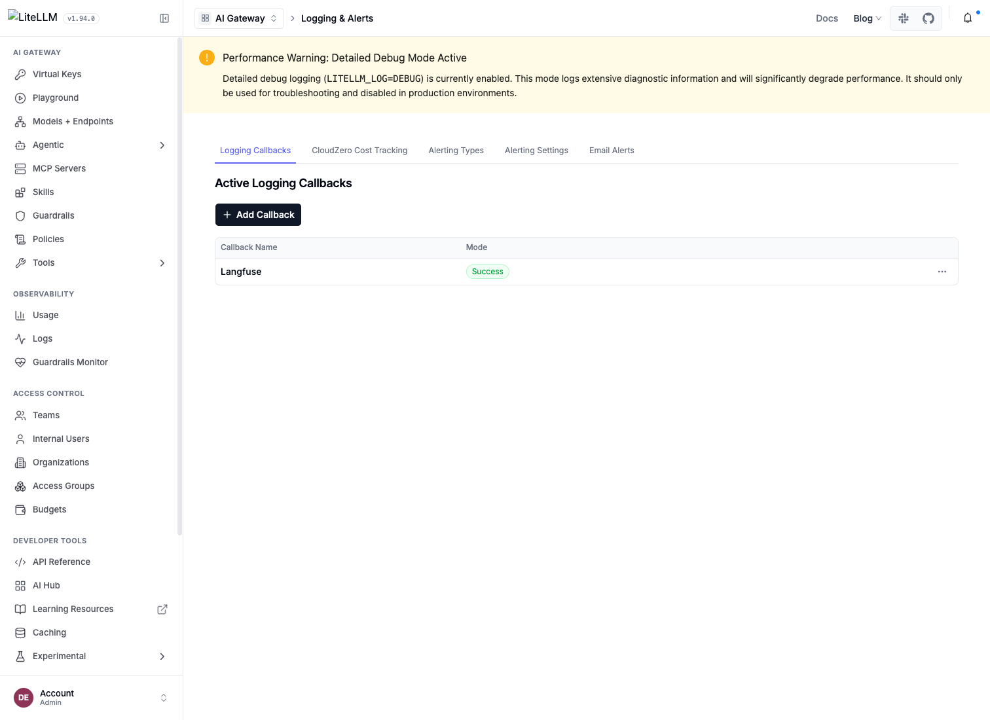Open the Langfuse row actions menu

point(942,272)
